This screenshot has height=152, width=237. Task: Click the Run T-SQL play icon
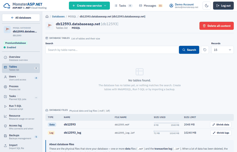coord(5,106)
